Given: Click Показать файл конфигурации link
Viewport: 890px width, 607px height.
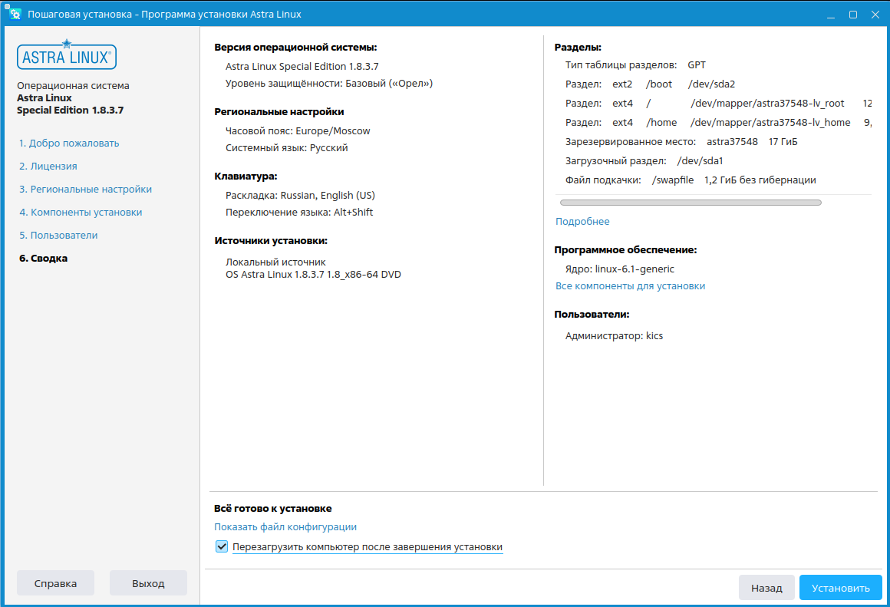Looking at the screenshot, I should tap(285, 527).
